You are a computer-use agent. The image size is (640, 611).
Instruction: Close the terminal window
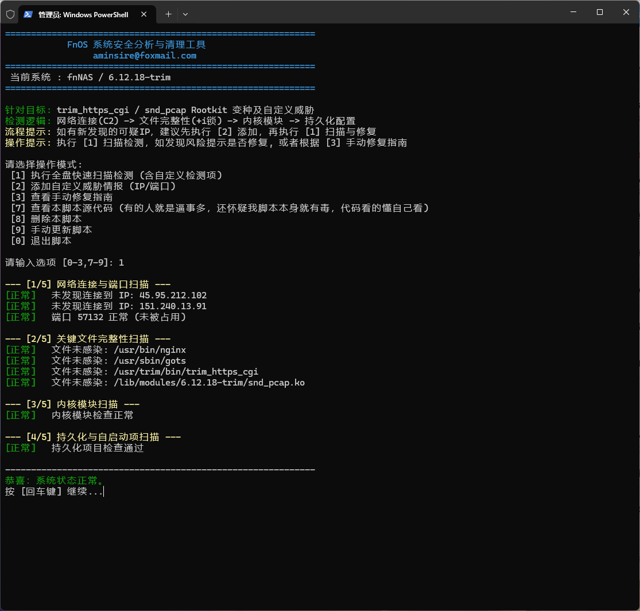(626, 12)
